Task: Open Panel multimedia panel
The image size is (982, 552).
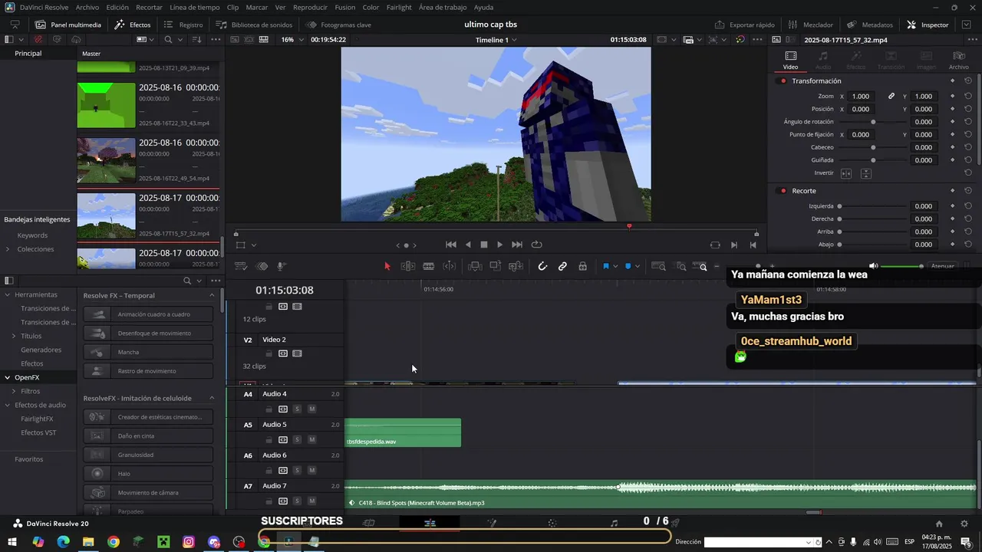Action: 68,25
